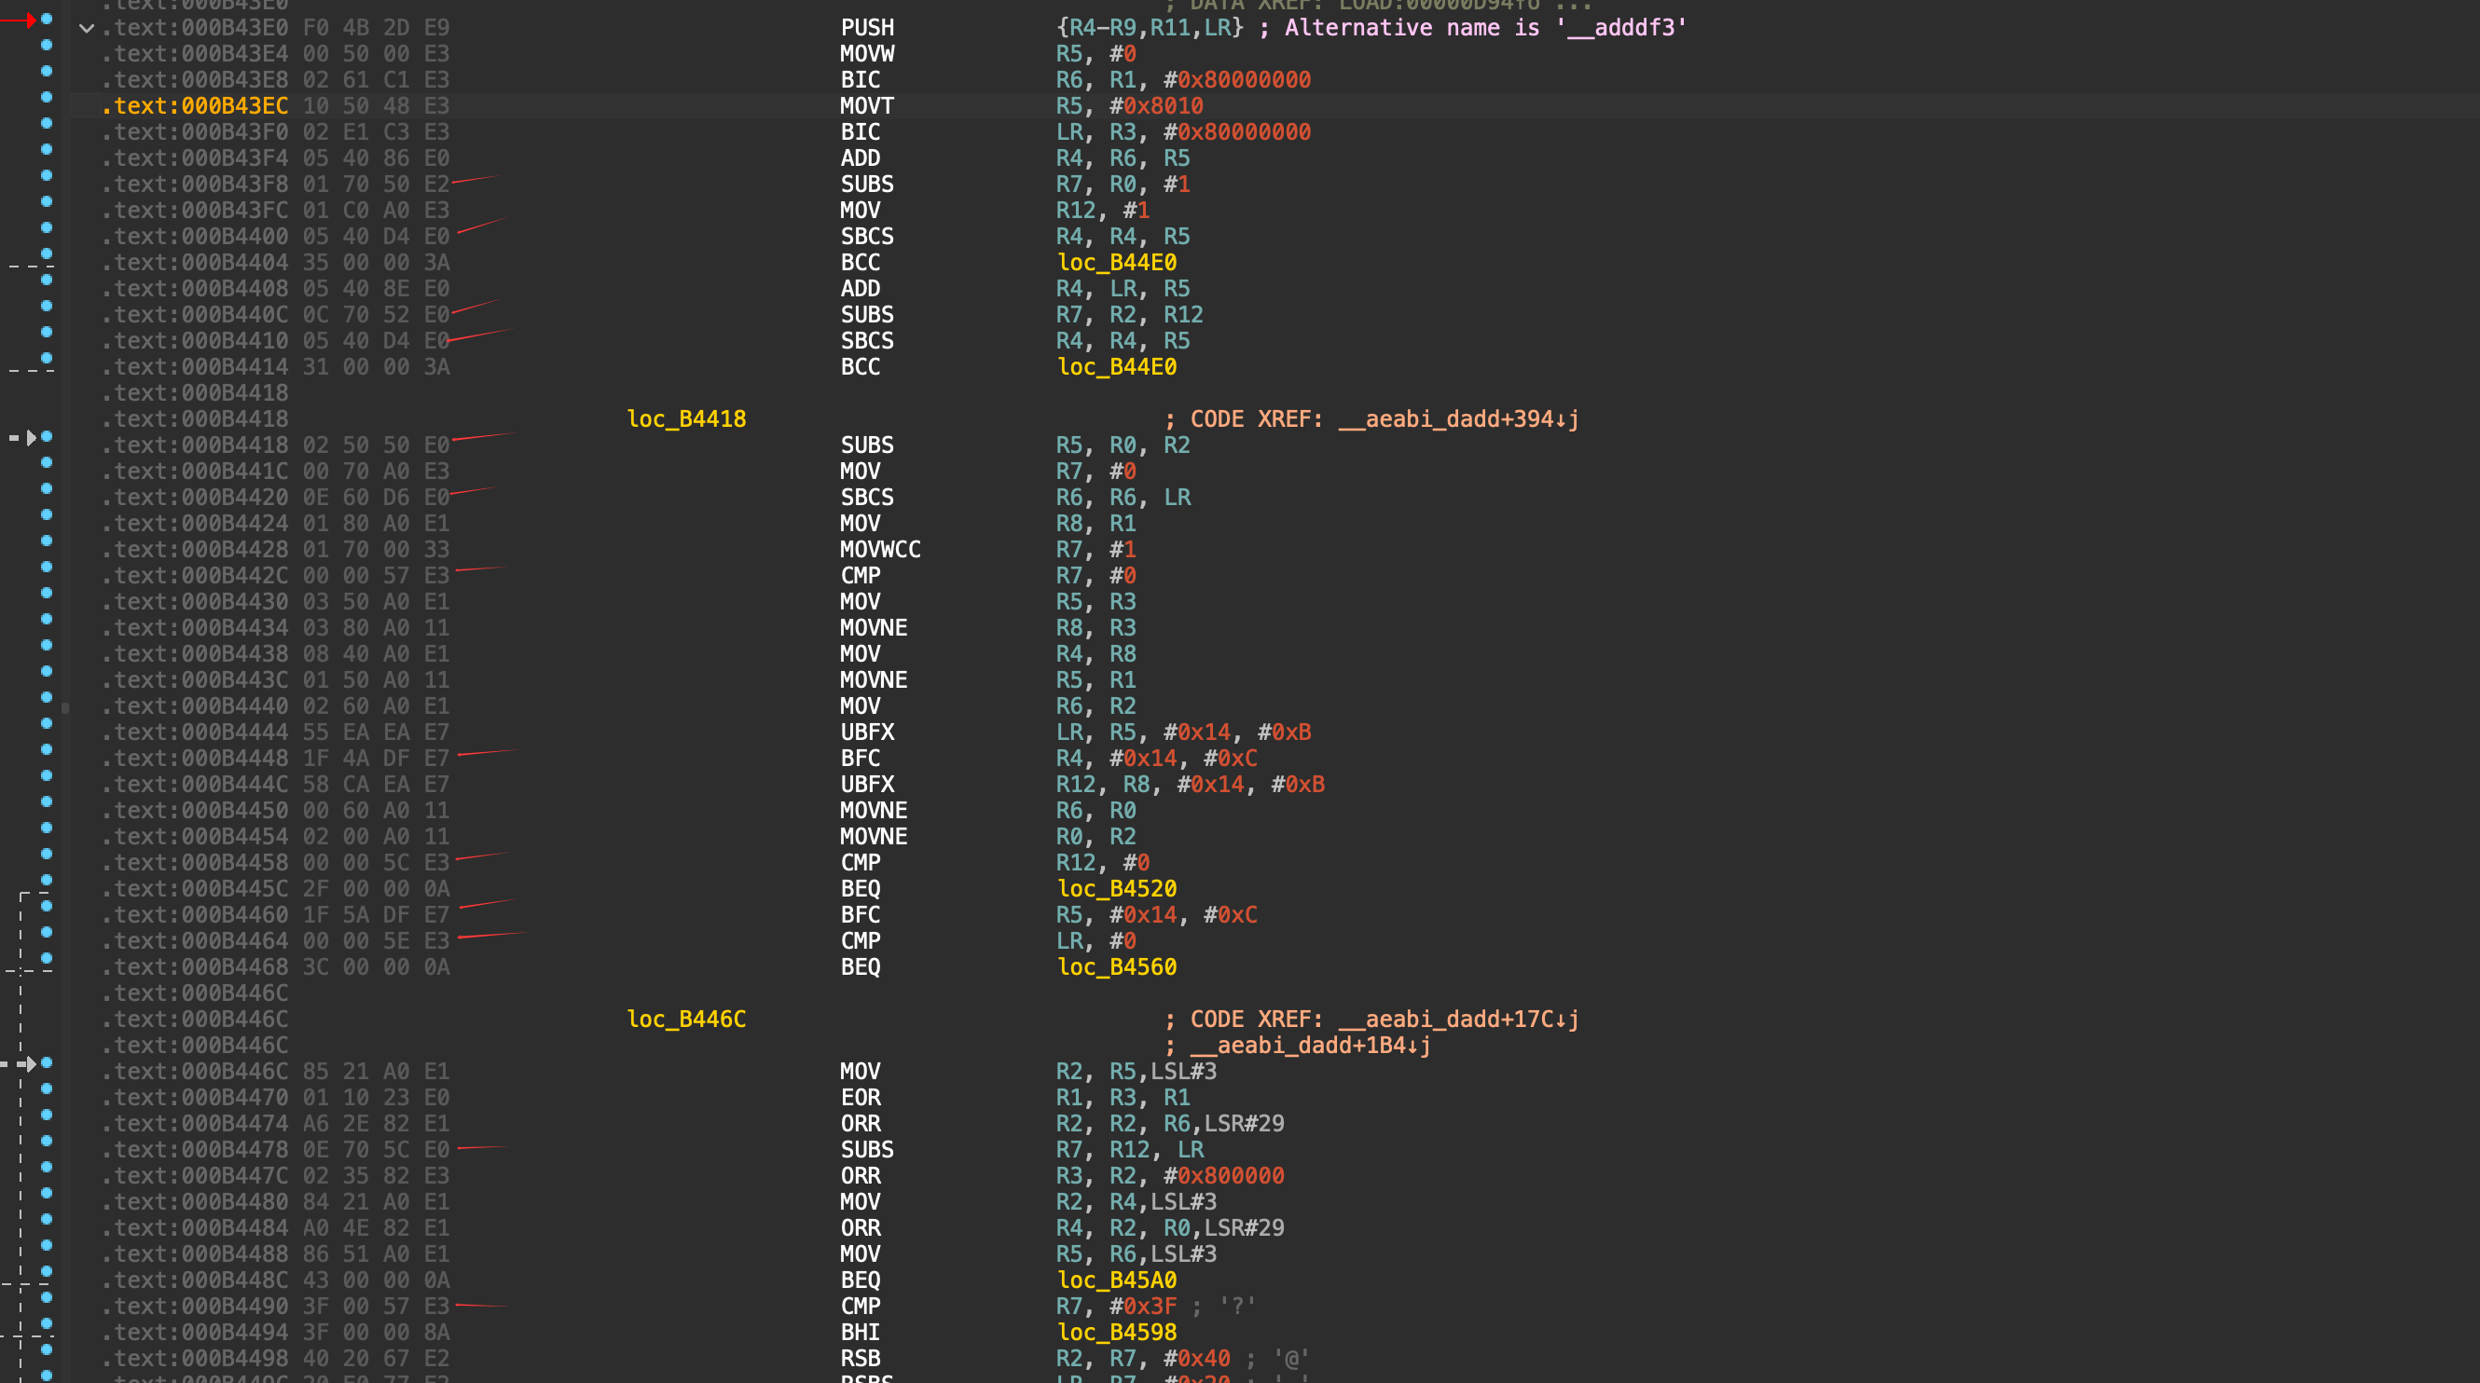Select highlighted address .text:000B43EC

coord(195,106)
